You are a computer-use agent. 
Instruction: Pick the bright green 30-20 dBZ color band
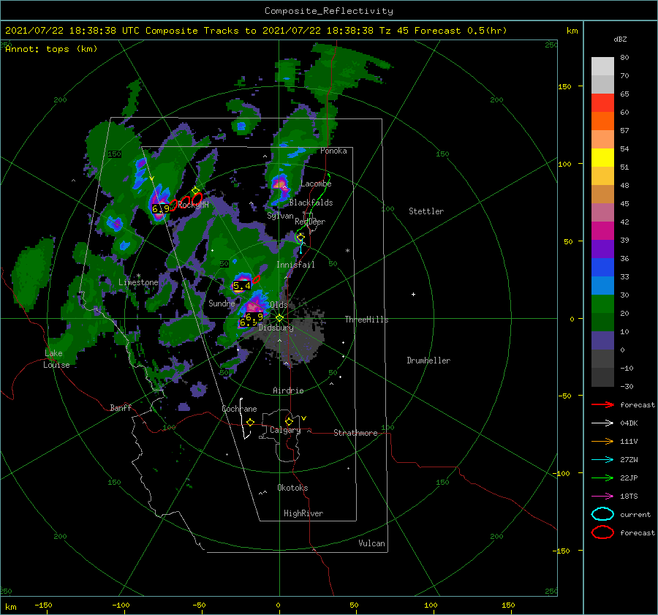[x=602, y=304]
